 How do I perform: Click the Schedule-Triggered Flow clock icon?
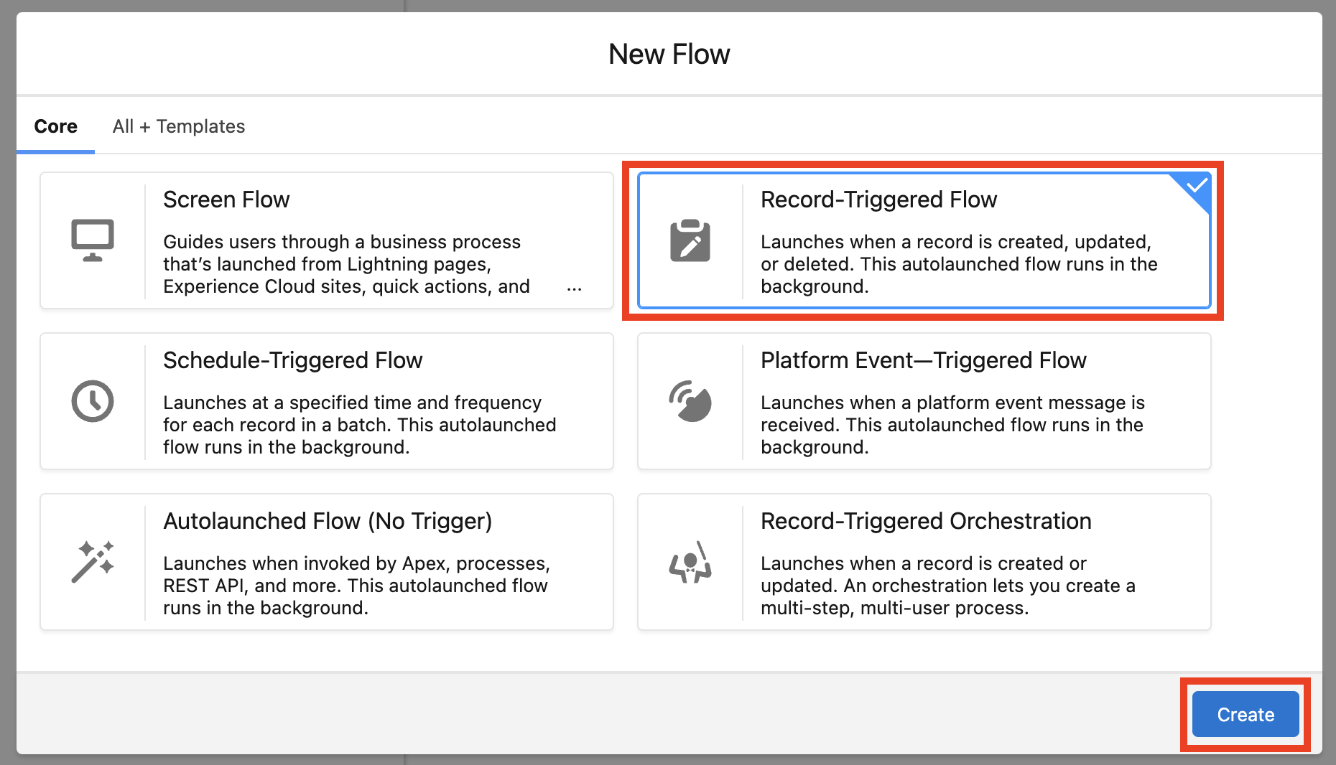tap(93, 401)
